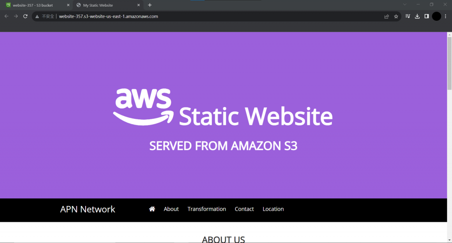
Task: Open the About link in navbar
Action: [x=171, y=209]
